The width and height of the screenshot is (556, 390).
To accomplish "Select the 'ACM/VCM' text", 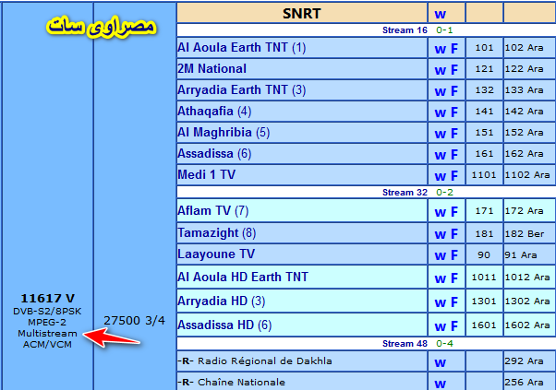I will coord(47,344).
